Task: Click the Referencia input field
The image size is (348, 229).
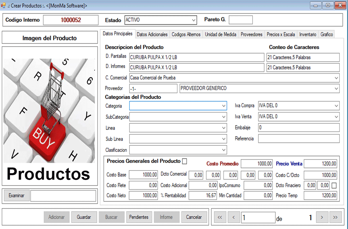Action: coord(299,139)
